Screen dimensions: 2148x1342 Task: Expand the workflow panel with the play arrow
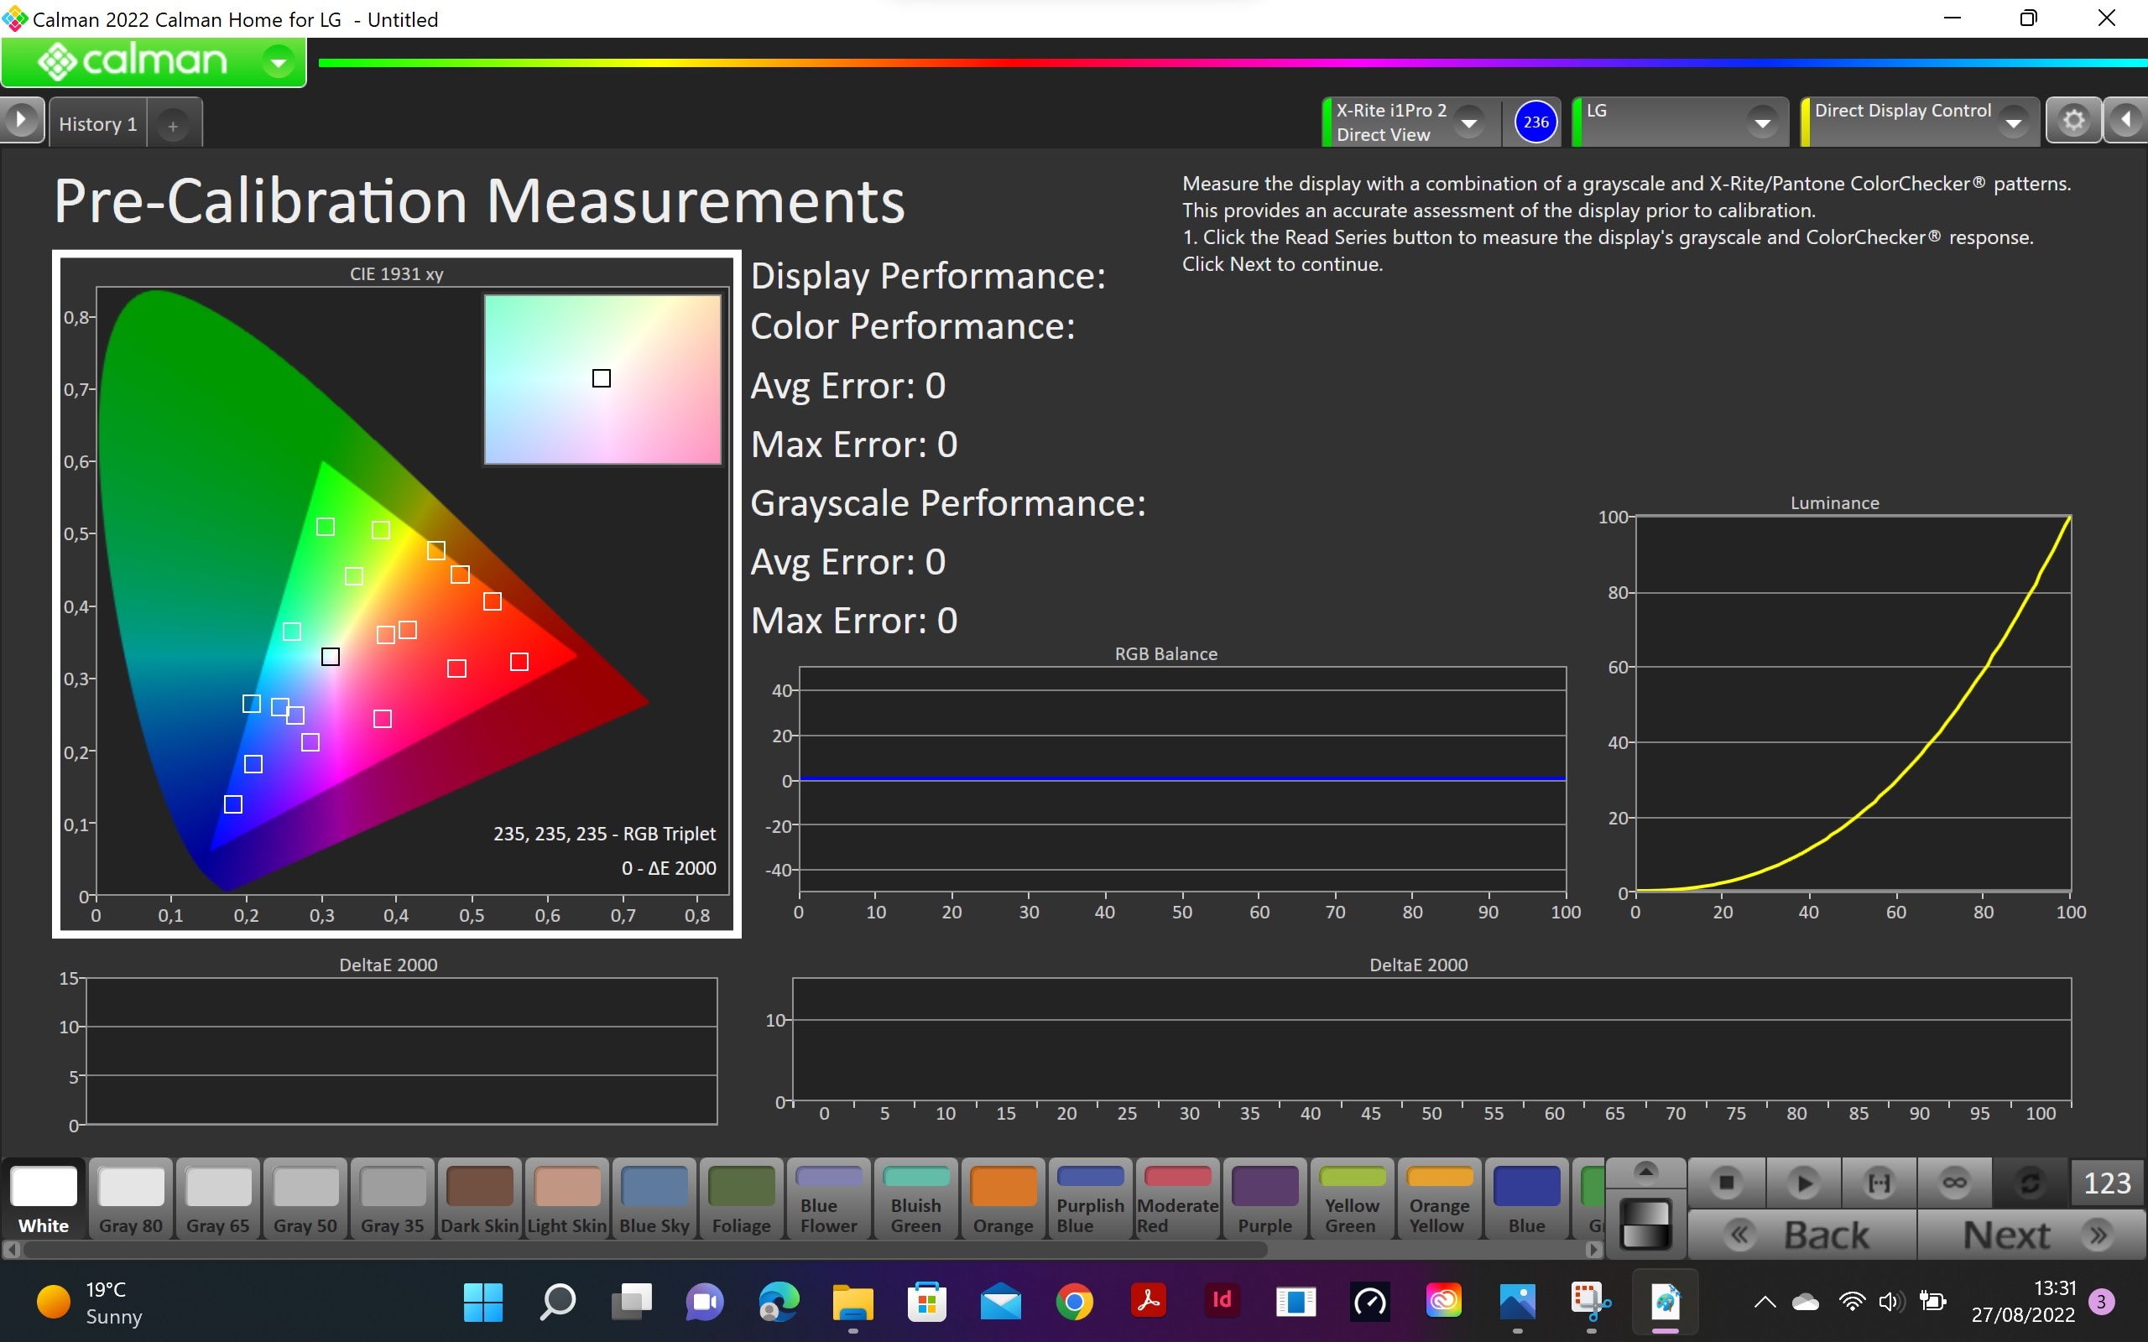[21, 120]
